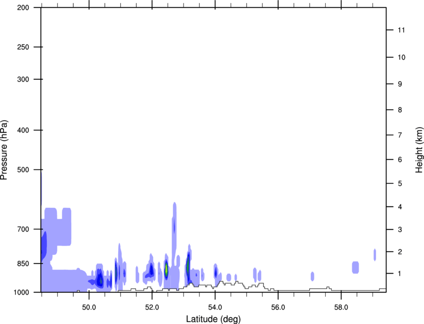The width and height of the screenshot is (424, 324).
Task: Click the 300 pressure tick label
Action: coord(23,79)
